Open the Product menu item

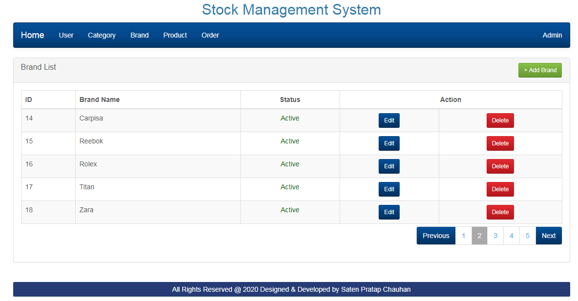click(175, 35)
